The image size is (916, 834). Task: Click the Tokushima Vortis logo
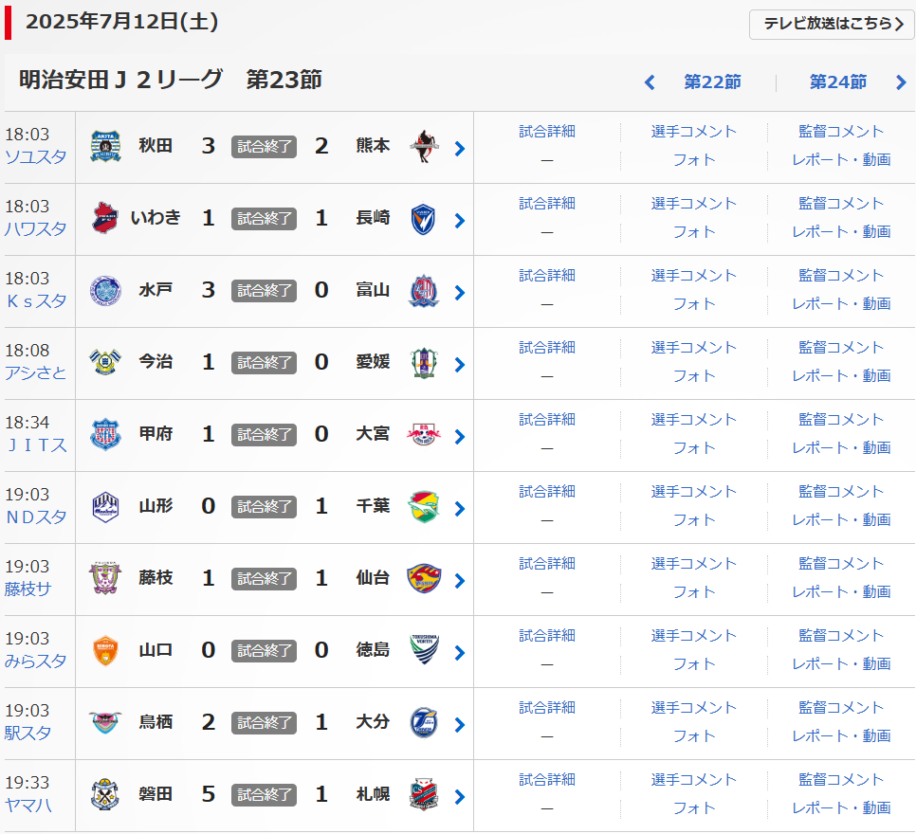coord(425,650)
